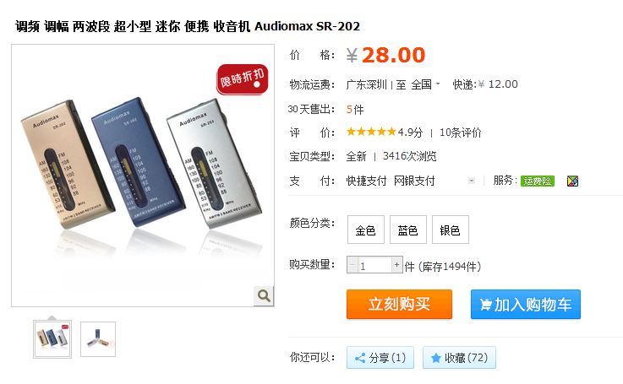Click the green 运费险 service badge
623x384 pixels.
tap(538, 181)
